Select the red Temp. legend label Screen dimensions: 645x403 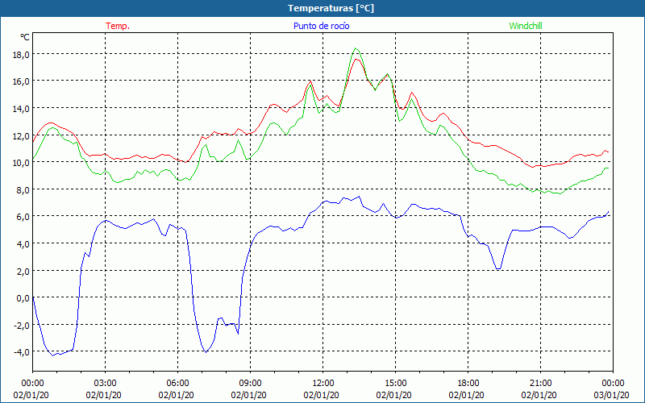coord(118,26)
